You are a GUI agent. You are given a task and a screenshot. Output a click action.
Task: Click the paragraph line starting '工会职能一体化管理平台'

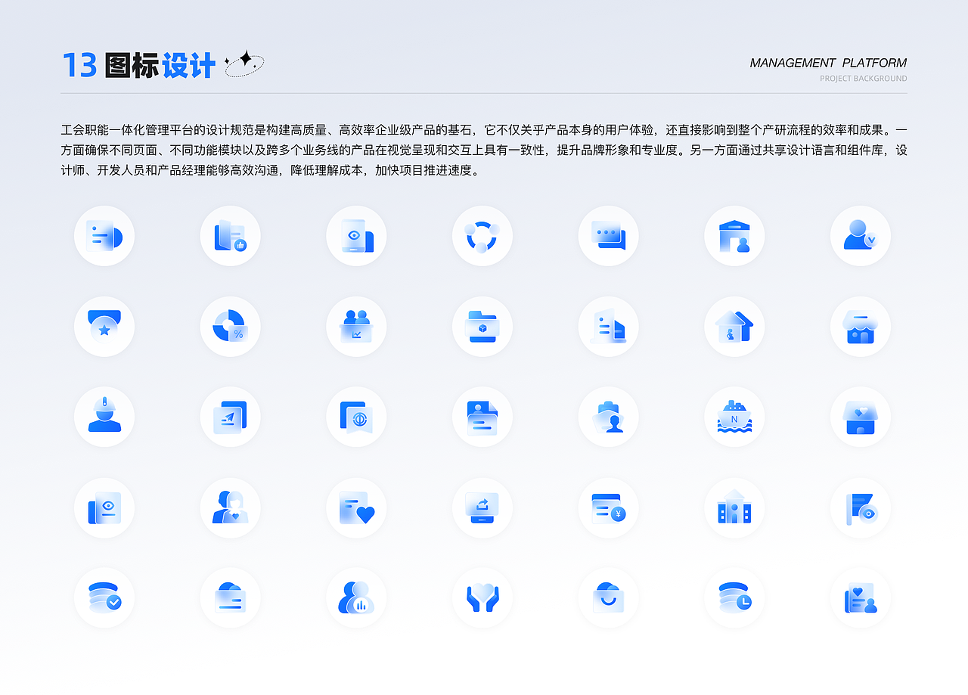(x=484, y=129)
